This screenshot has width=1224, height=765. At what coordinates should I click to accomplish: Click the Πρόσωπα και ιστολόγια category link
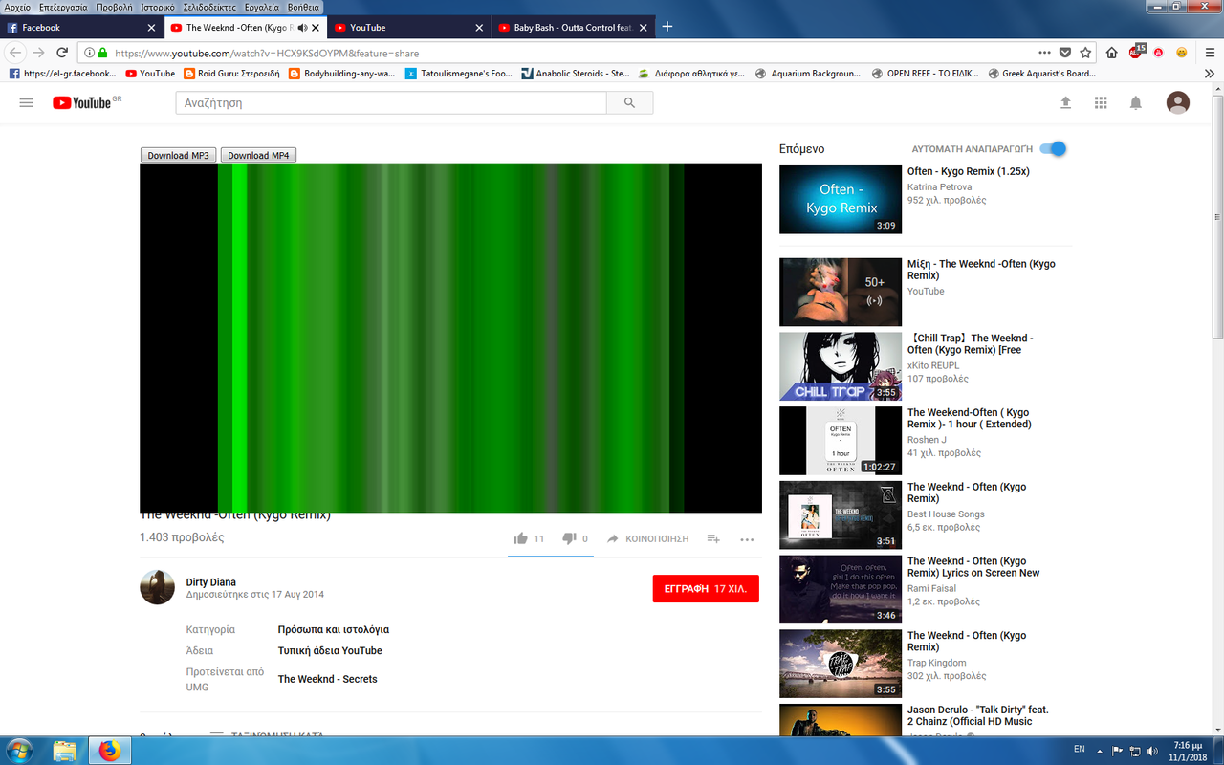click(333, 630)
